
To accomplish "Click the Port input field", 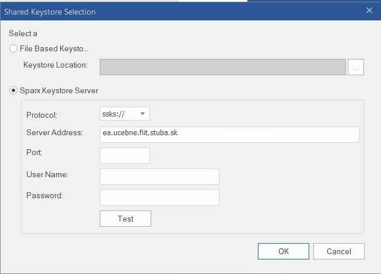I will (x=125, y=156).
